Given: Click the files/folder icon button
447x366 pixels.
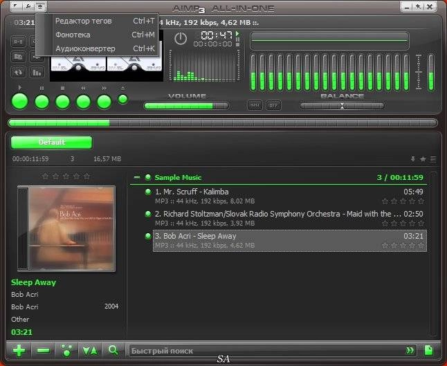Looking at the screenshot, I should tap(18, 57).
